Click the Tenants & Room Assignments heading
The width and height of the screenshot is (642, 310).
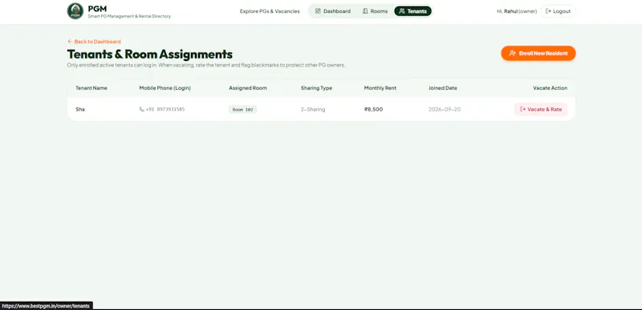click(x=150, y=54)
